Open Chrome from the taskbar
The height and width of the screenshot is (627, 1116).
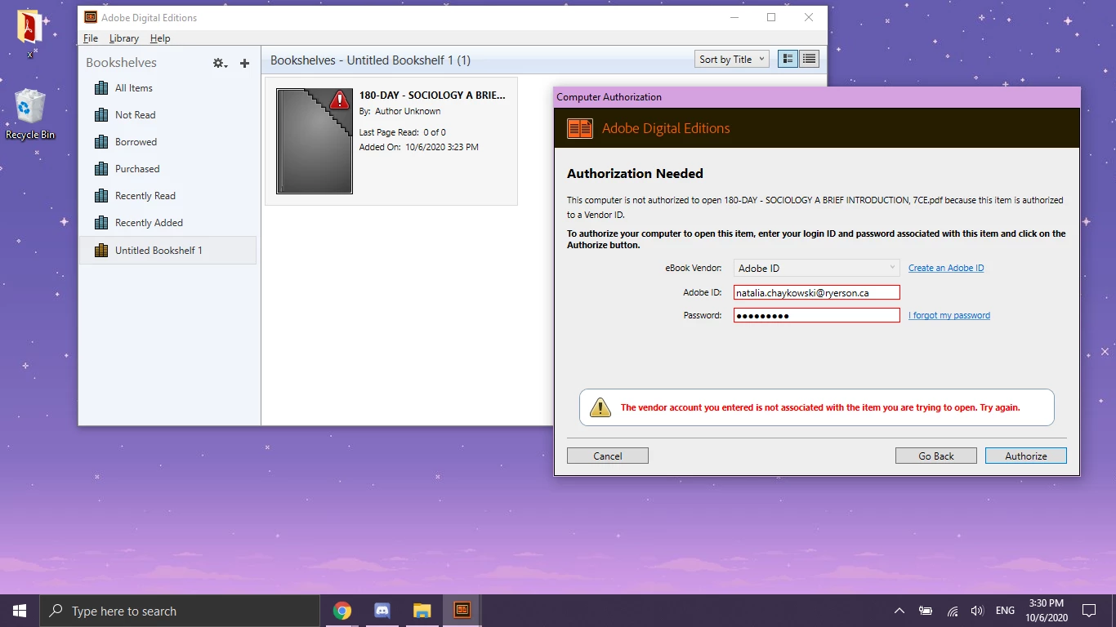(x=342, y=611)
